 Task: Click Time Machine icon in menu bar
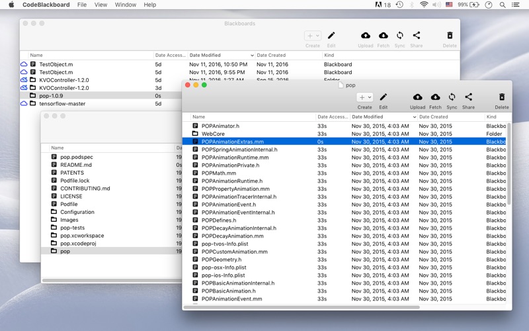coord(399,5)
